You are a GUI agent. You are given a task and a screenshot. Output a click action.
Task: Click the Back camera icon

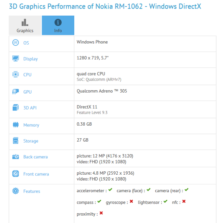(16, 157)
